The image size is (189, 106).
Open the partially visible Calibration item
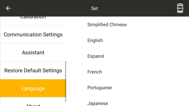coord(33,21)
